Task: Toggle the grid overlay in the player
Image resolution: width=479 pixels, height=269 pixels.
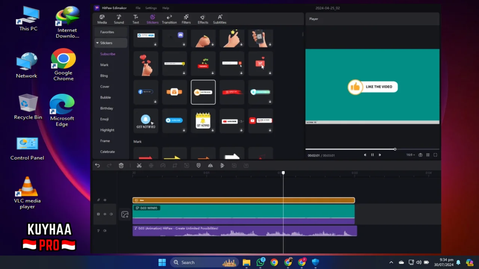Action: click(428, 155)
